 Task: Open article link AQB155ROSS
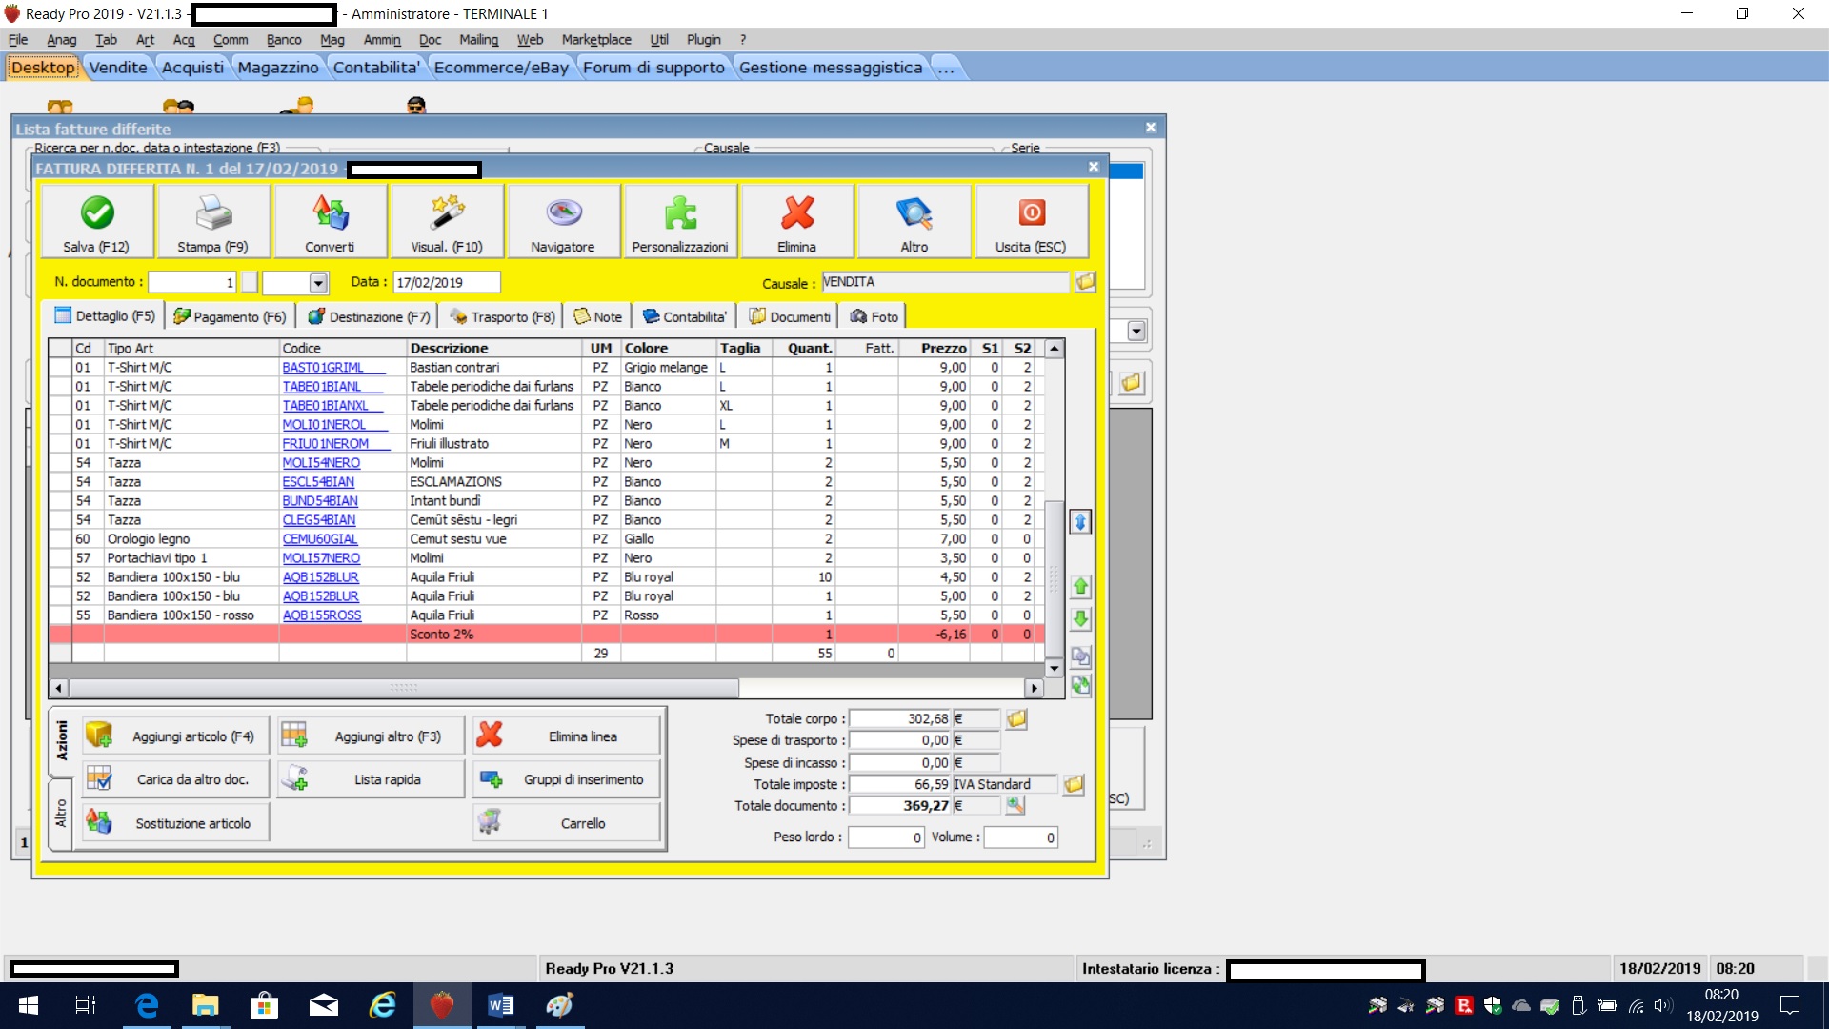[x=322, y=615]
